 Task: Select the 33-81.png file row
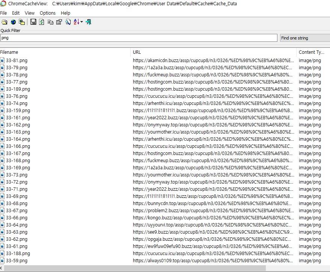pyautogui.click(x=17, y=61)
